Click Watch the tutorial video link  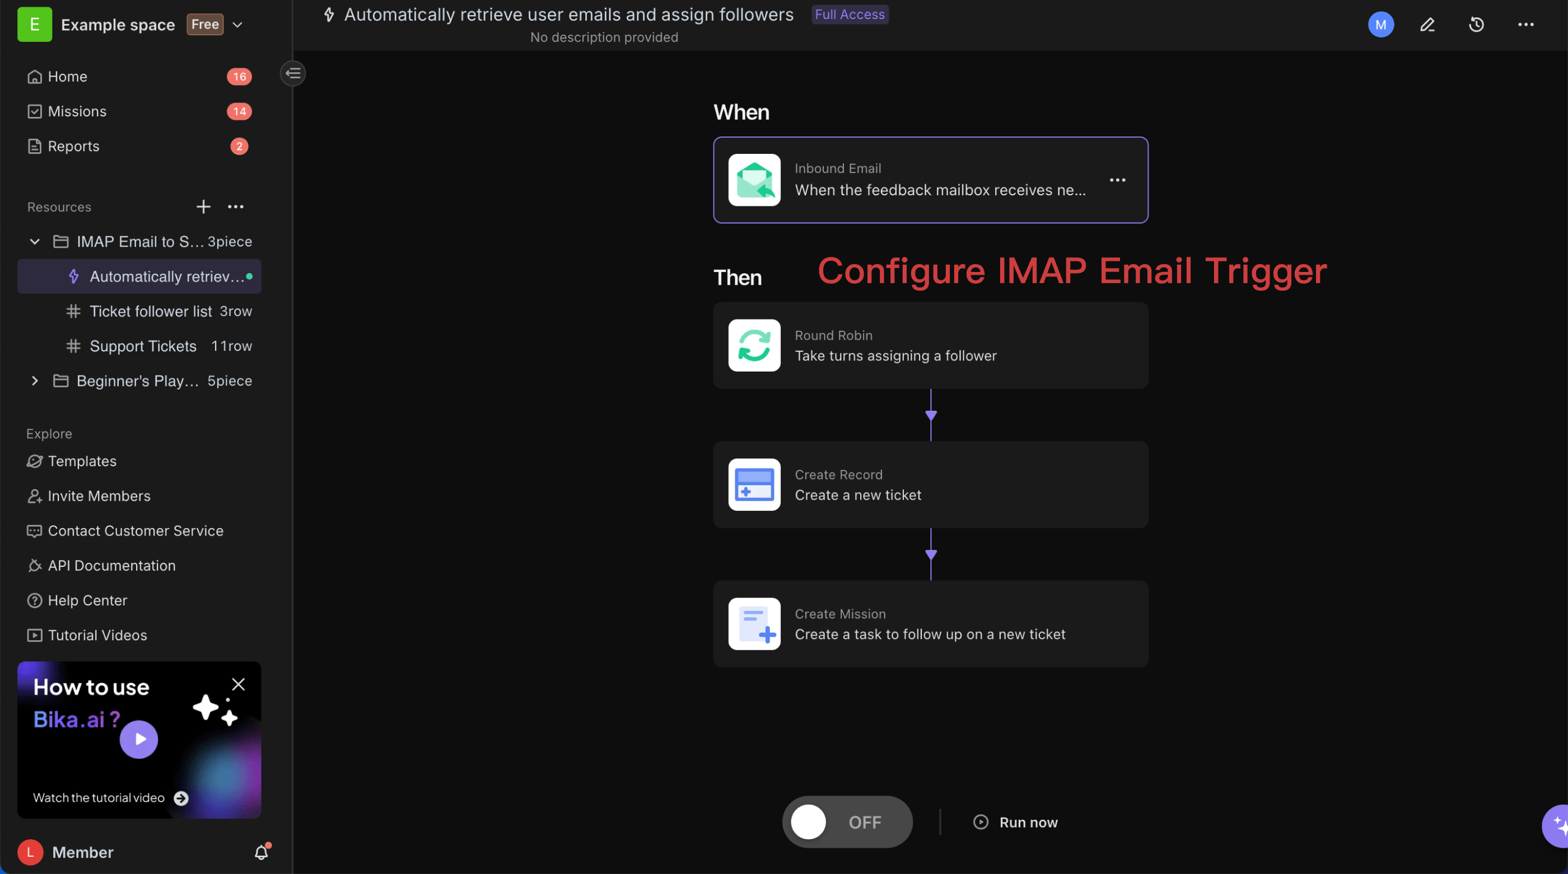[x=108, y=798]
